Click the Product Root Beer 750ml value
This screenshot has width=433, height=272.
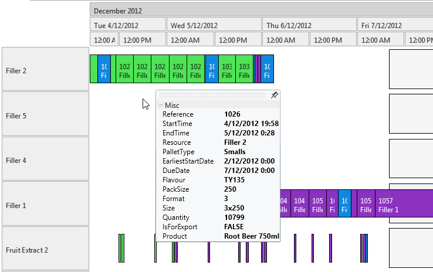pyautogui.click(x=252, y=236)
